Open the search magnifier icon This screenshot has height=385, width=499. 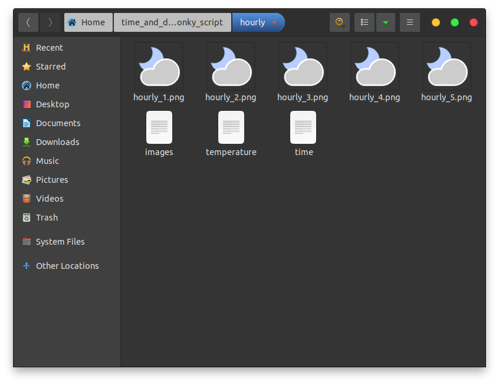click(340, 22)
